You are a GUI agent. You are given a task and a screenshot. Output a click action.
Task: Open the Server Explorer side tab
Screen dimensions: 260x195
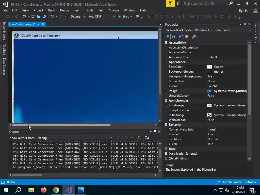(4, 31)
